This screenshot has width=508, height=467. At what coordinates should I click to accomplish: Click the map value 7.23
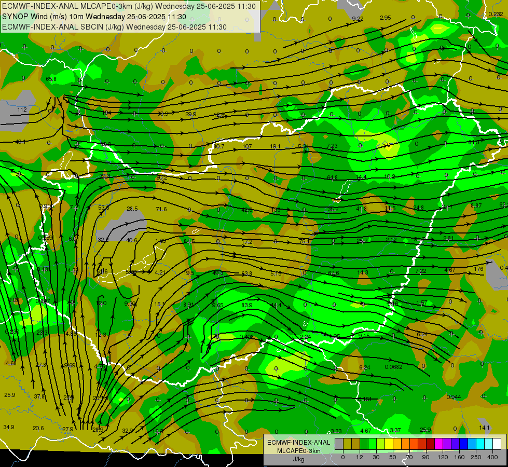(332, 146)
